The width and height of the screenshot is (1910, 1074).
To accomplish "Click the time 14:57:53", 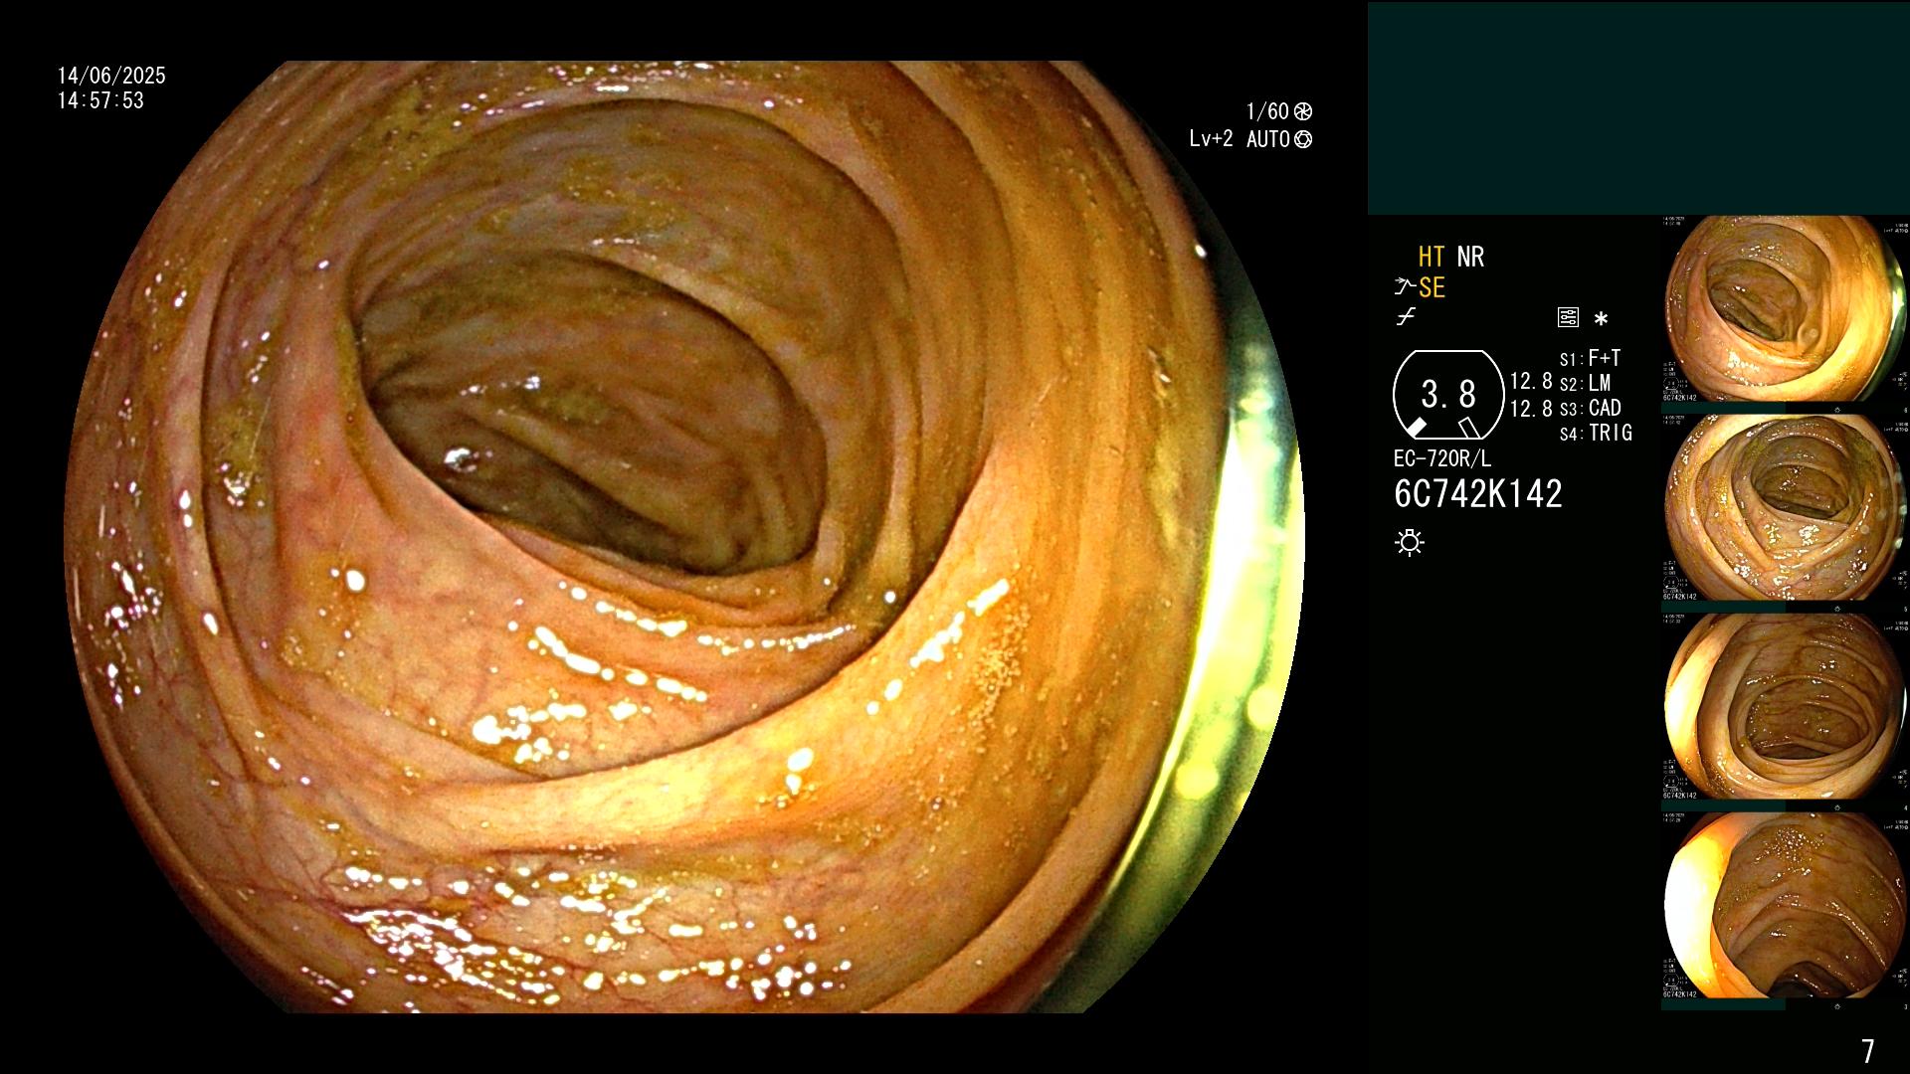I will click(100, 100).
